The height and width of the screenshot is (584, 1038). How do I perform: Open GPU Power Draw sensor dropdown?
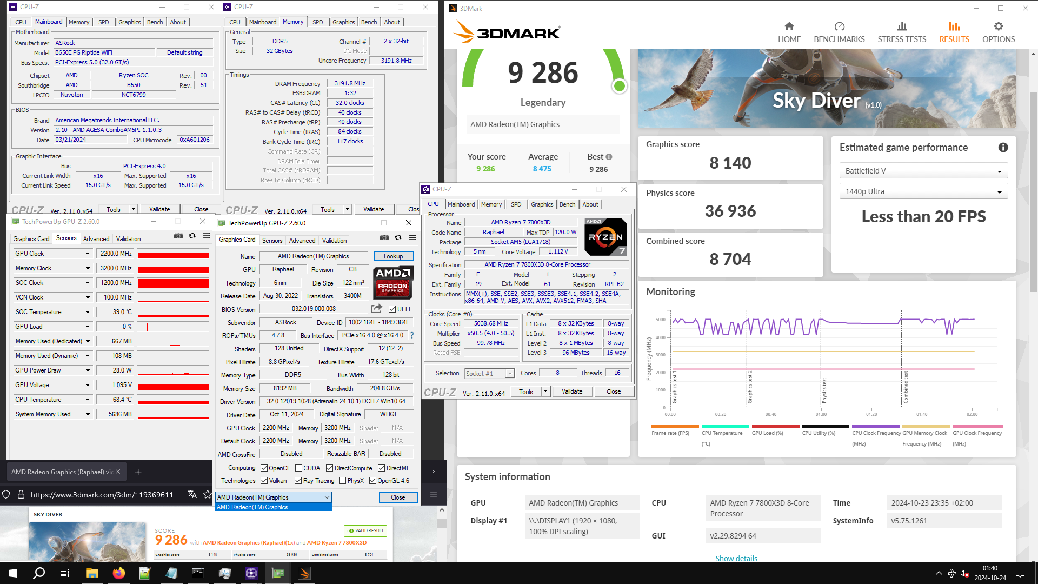[x=88, y=370]
